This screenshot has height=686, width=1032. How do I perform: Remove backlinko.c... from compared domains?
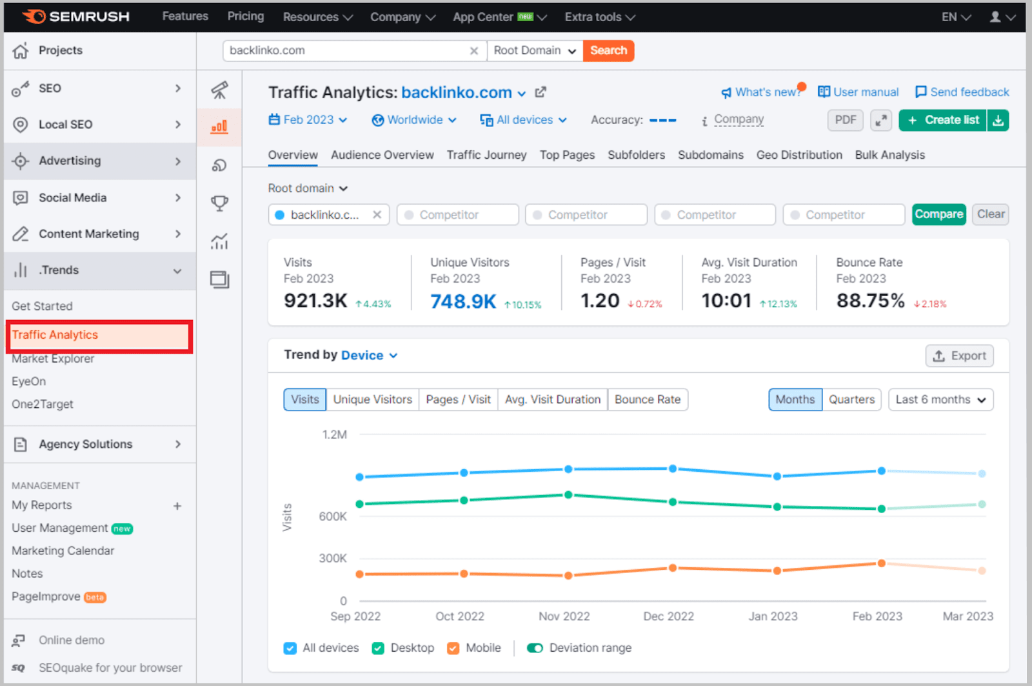tap(377, 215)
